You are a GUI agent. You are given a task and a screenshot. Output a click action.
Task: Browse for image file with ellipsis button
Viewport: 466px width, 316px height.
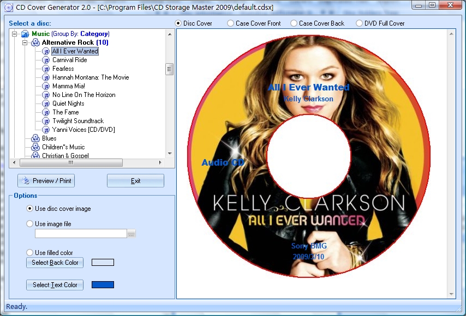pos(132,234)
